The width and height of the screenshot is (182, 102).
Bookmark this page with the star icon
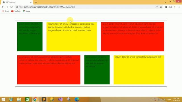coord(161,7)
